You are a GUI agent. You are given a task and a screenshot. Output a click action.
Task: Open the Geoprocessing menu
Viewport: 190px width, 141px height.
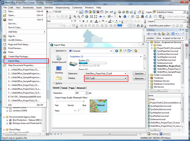coord(62,7)
